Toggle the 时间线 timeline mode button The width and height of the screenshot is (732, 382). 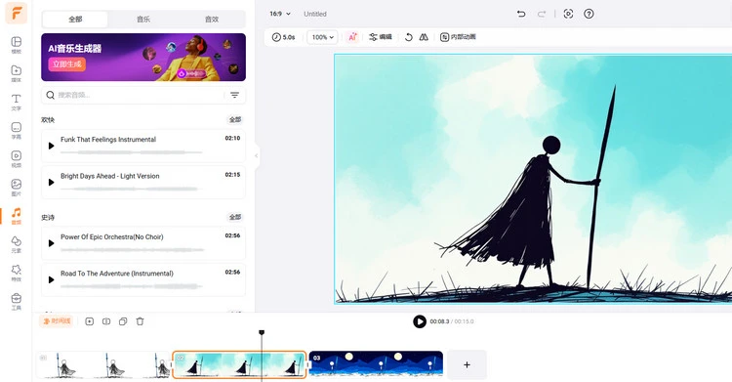57,321
